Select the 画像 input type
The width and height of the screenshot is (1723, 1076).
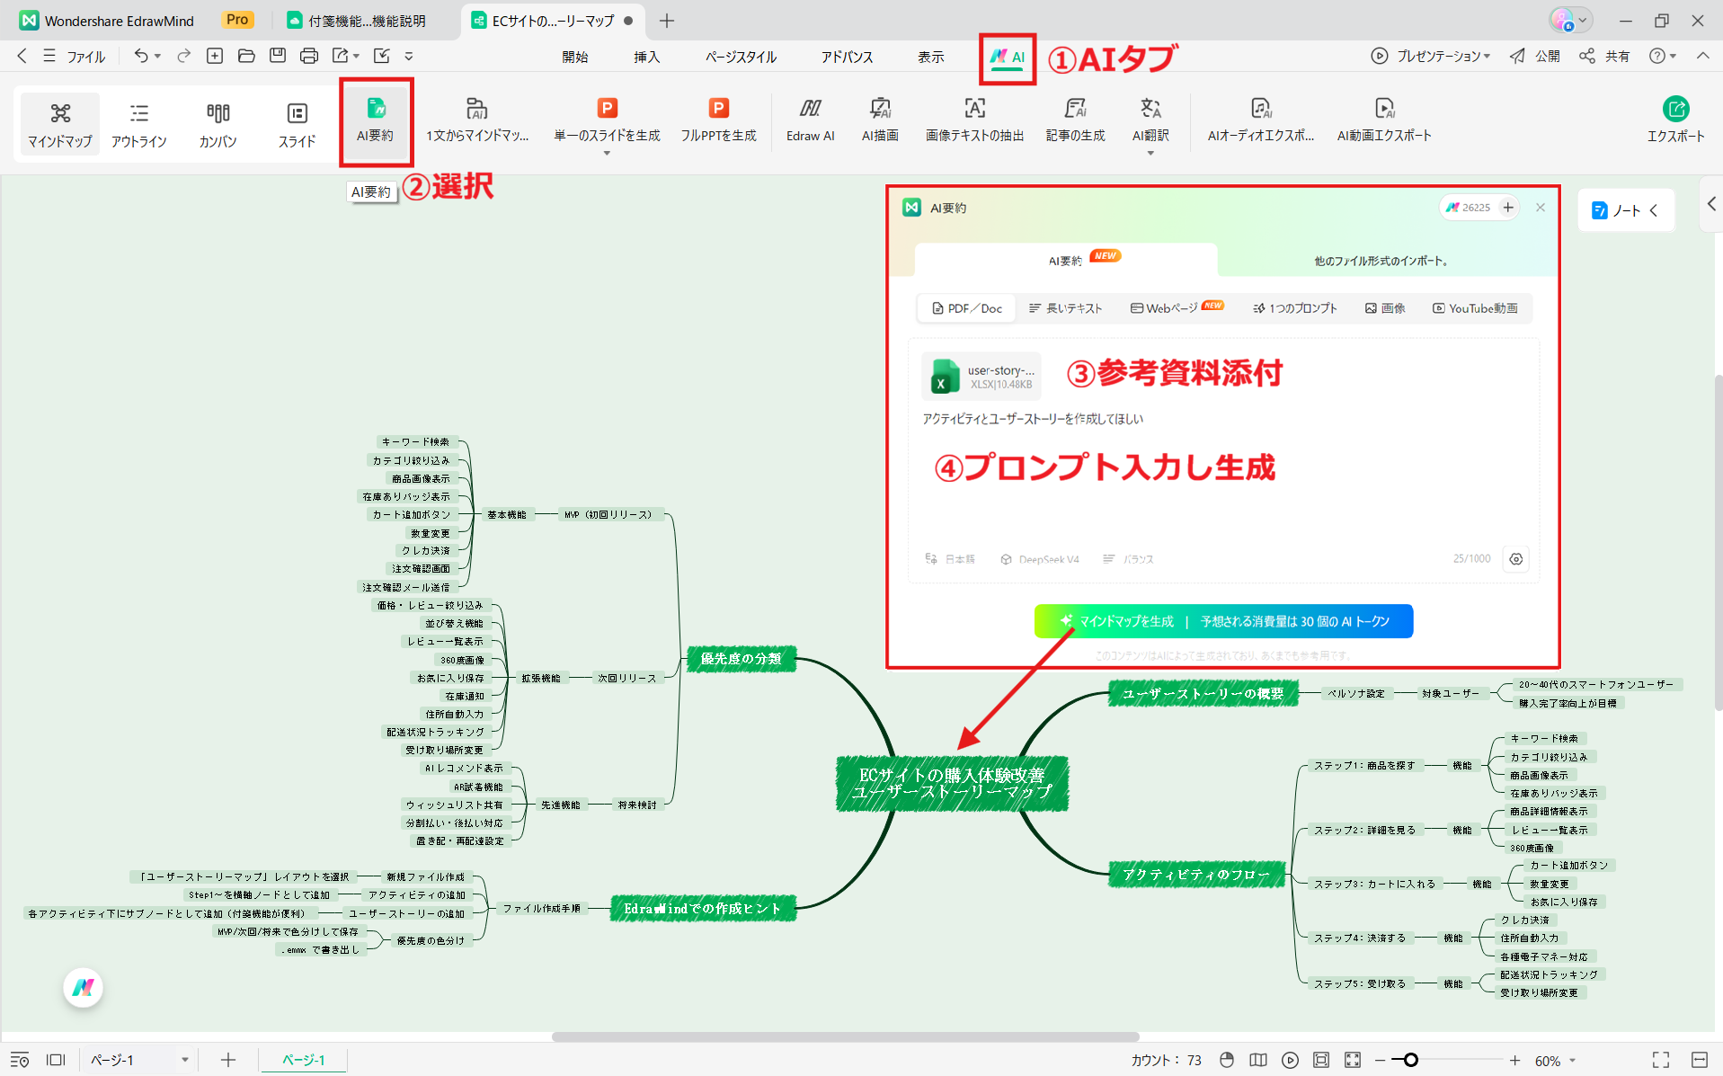[1385, 308]
